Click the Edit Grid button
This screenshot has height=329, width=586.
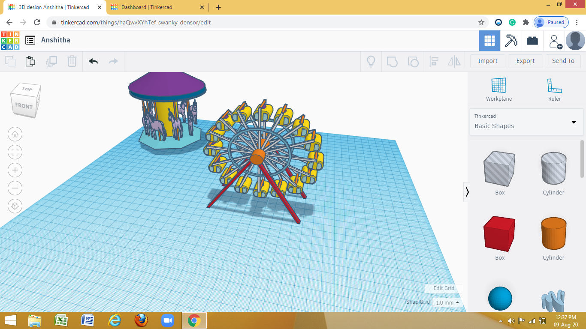coord(444,288)
